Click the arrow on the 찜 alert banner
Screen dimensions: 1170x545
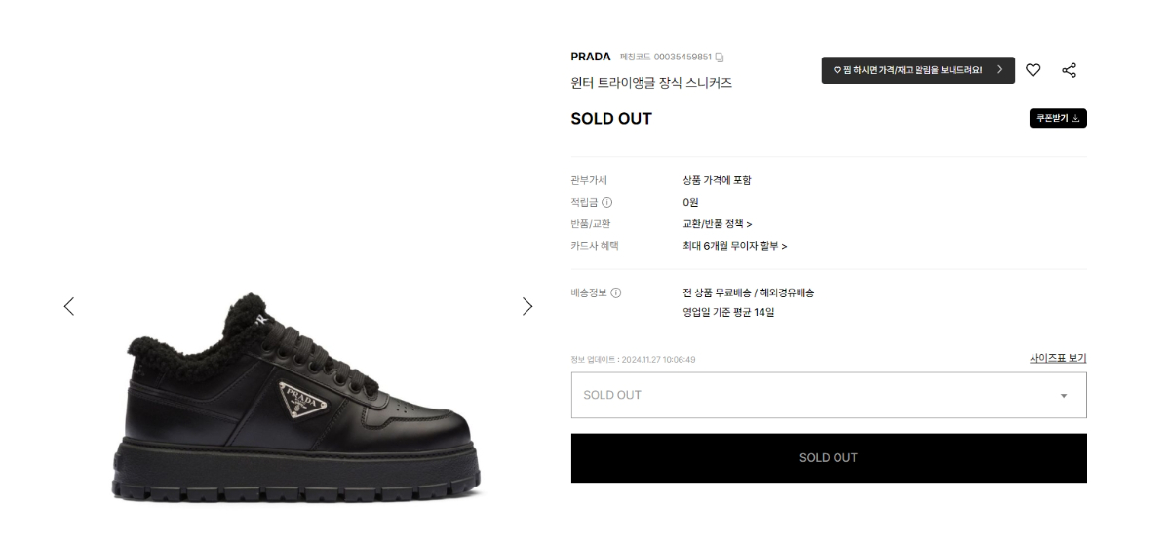999,70
